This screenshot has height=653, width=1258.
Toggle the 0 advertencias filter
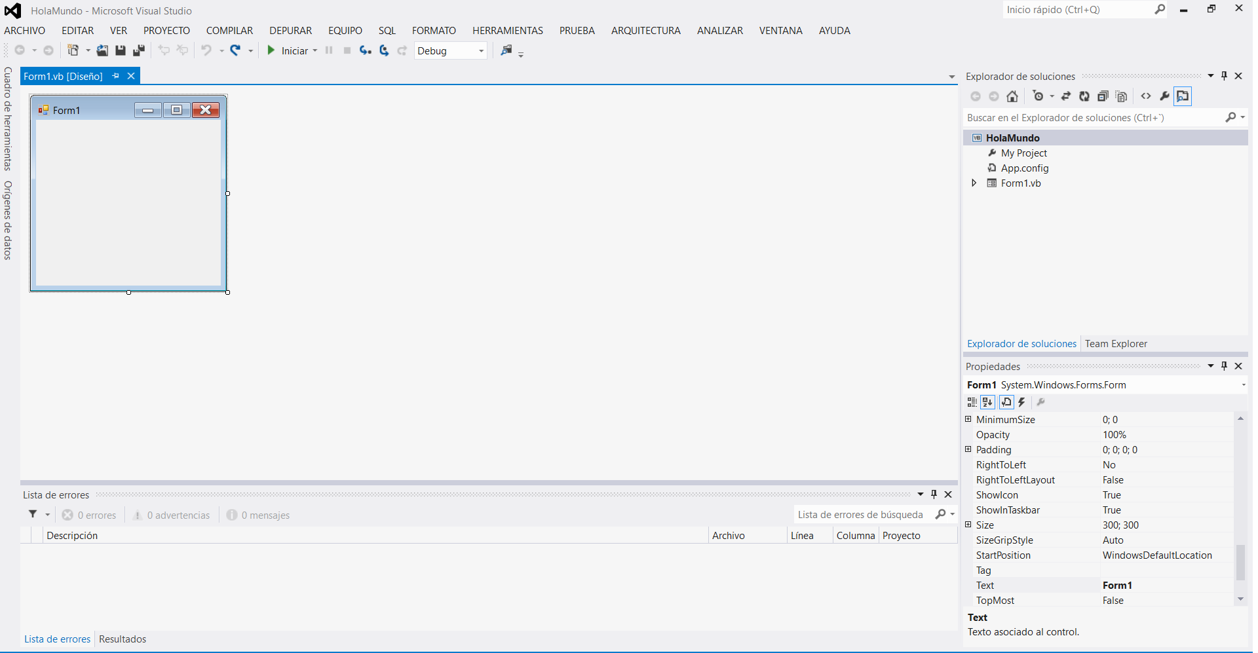pos(172,515)
